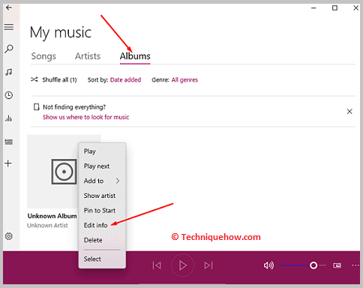363x288 pixels.
Task: Open Playlists list icon in sidebar
Action: click(9, 142)
